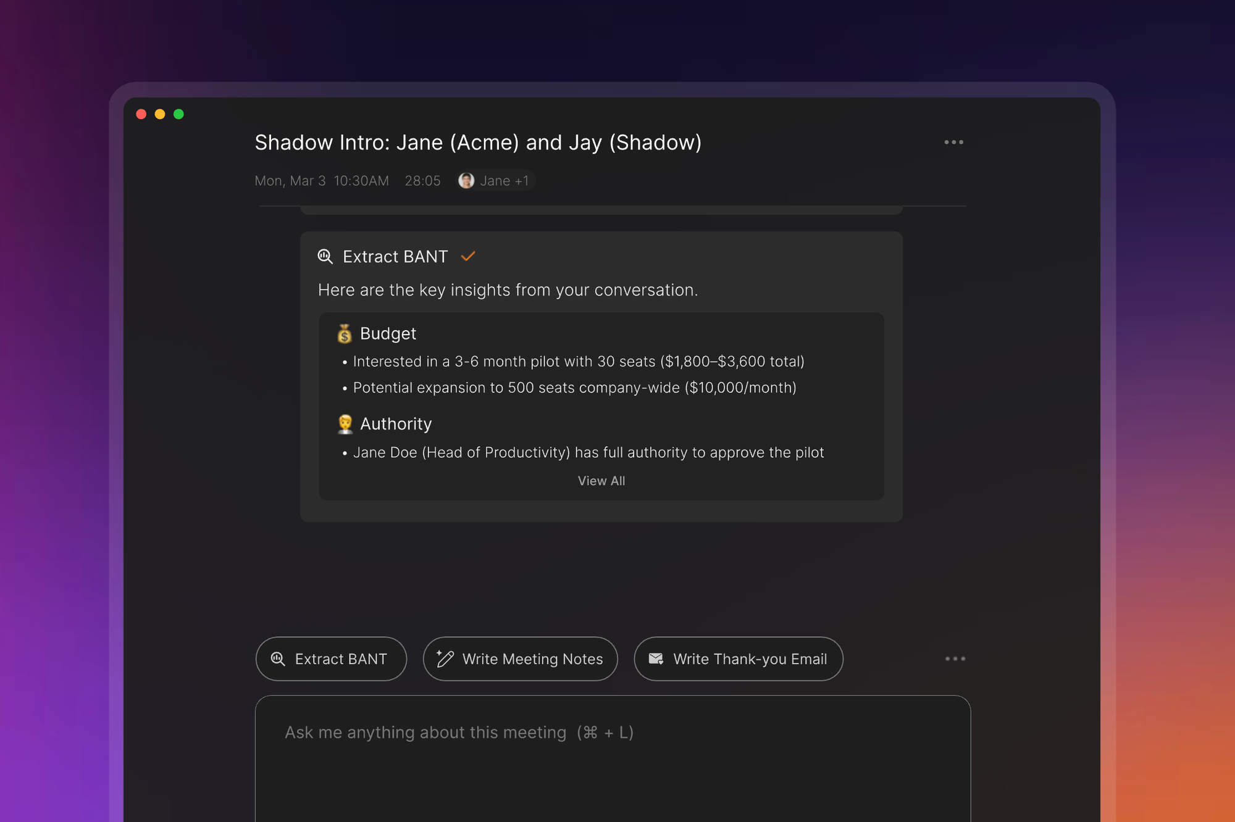Click the pencil icon on Write Meeting Notes

tap(445, 658)
